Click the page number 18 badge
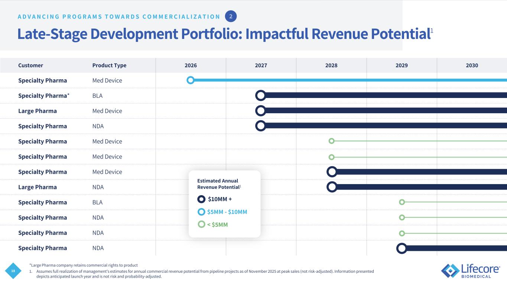This screenshot has width=507, height=285. [x=13, y=271]
